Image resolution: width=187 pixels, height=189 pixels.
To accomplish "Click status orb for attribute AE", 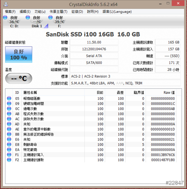I will tap(9, 129).
